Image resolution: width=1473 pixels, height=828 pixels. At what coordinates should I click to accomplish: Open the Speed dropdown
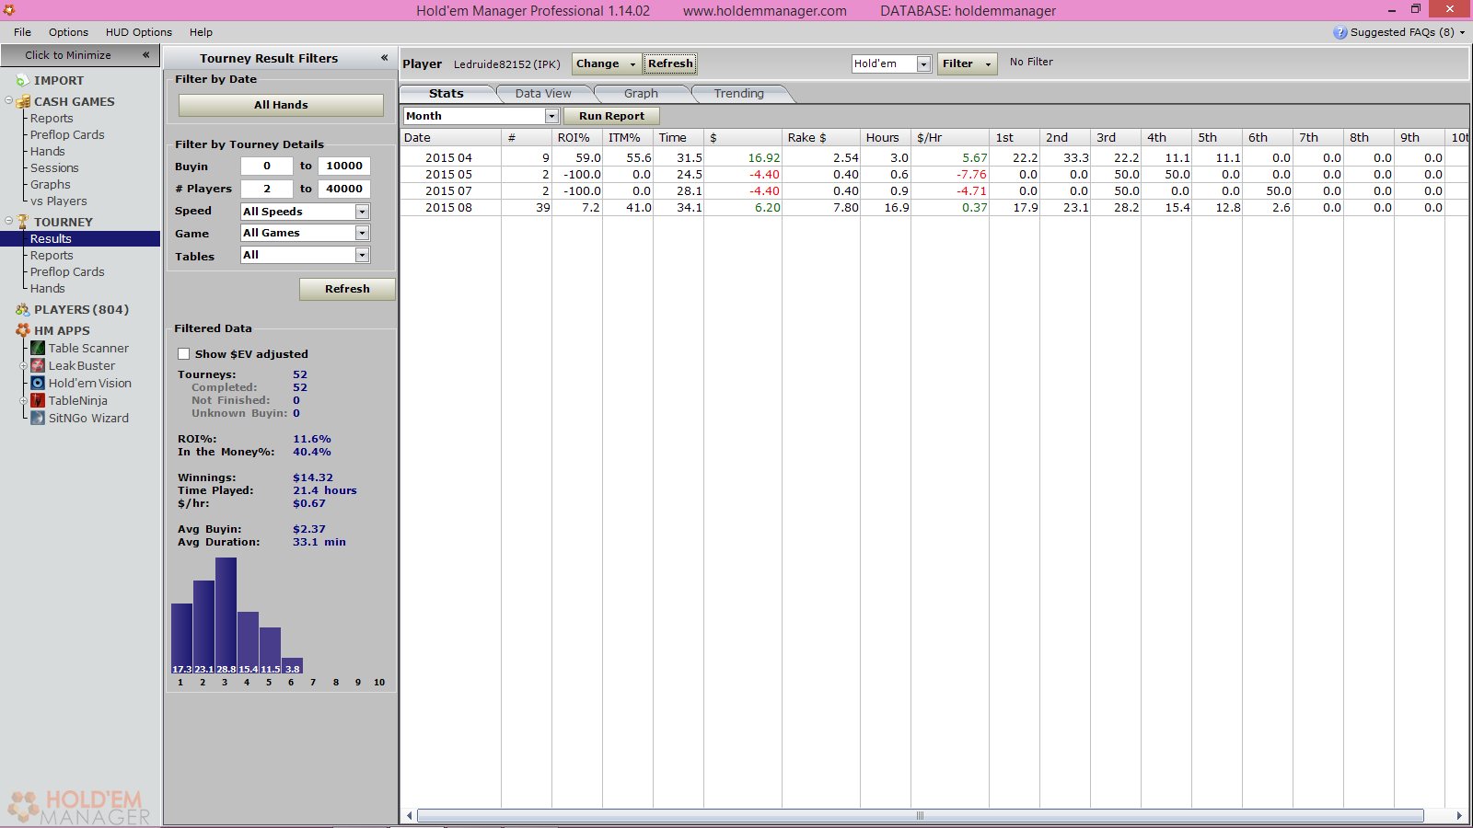pyautogui.click(x=362, y=212)
